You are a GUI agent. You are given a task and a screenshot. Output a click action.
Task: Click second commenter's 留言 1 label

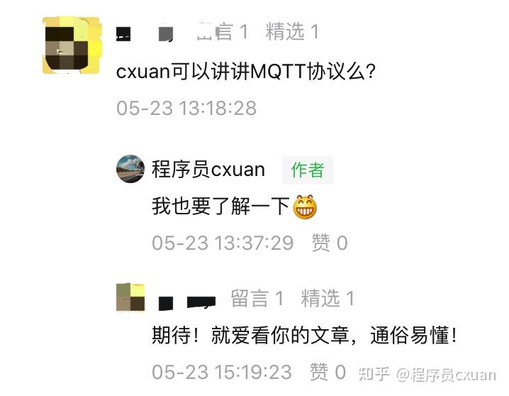point(257,298)
